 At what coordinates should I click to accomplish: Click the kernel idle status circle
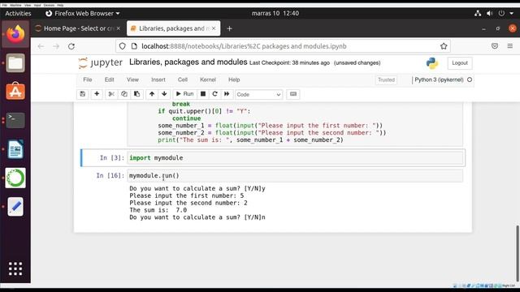[x=470, y=79]
